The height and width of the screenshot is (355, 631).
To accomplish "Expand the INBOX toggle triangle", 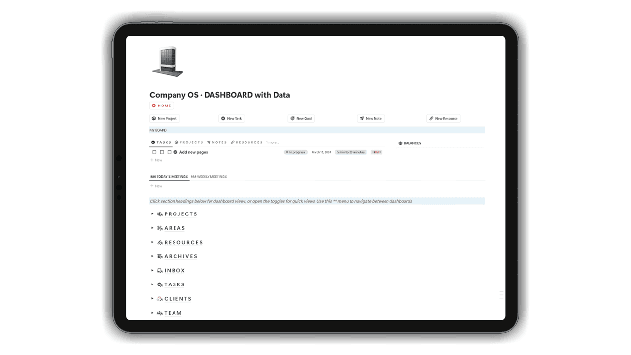I will tap(152, 270).
